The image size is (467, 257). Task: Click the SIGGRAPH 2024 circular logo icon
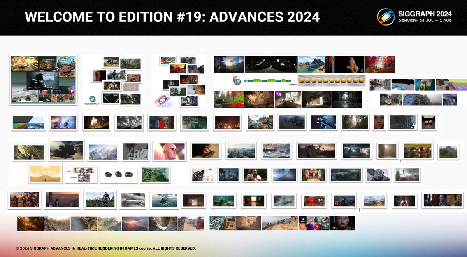pyautogui.click(x=386, y=17)
